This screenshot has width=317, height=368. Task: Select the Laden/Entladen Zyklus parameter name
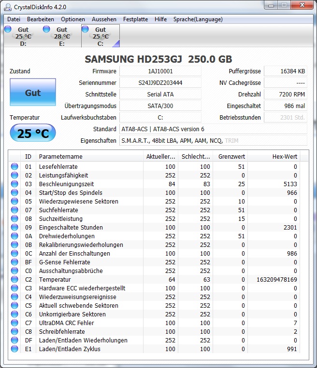[x=70, y=349]
